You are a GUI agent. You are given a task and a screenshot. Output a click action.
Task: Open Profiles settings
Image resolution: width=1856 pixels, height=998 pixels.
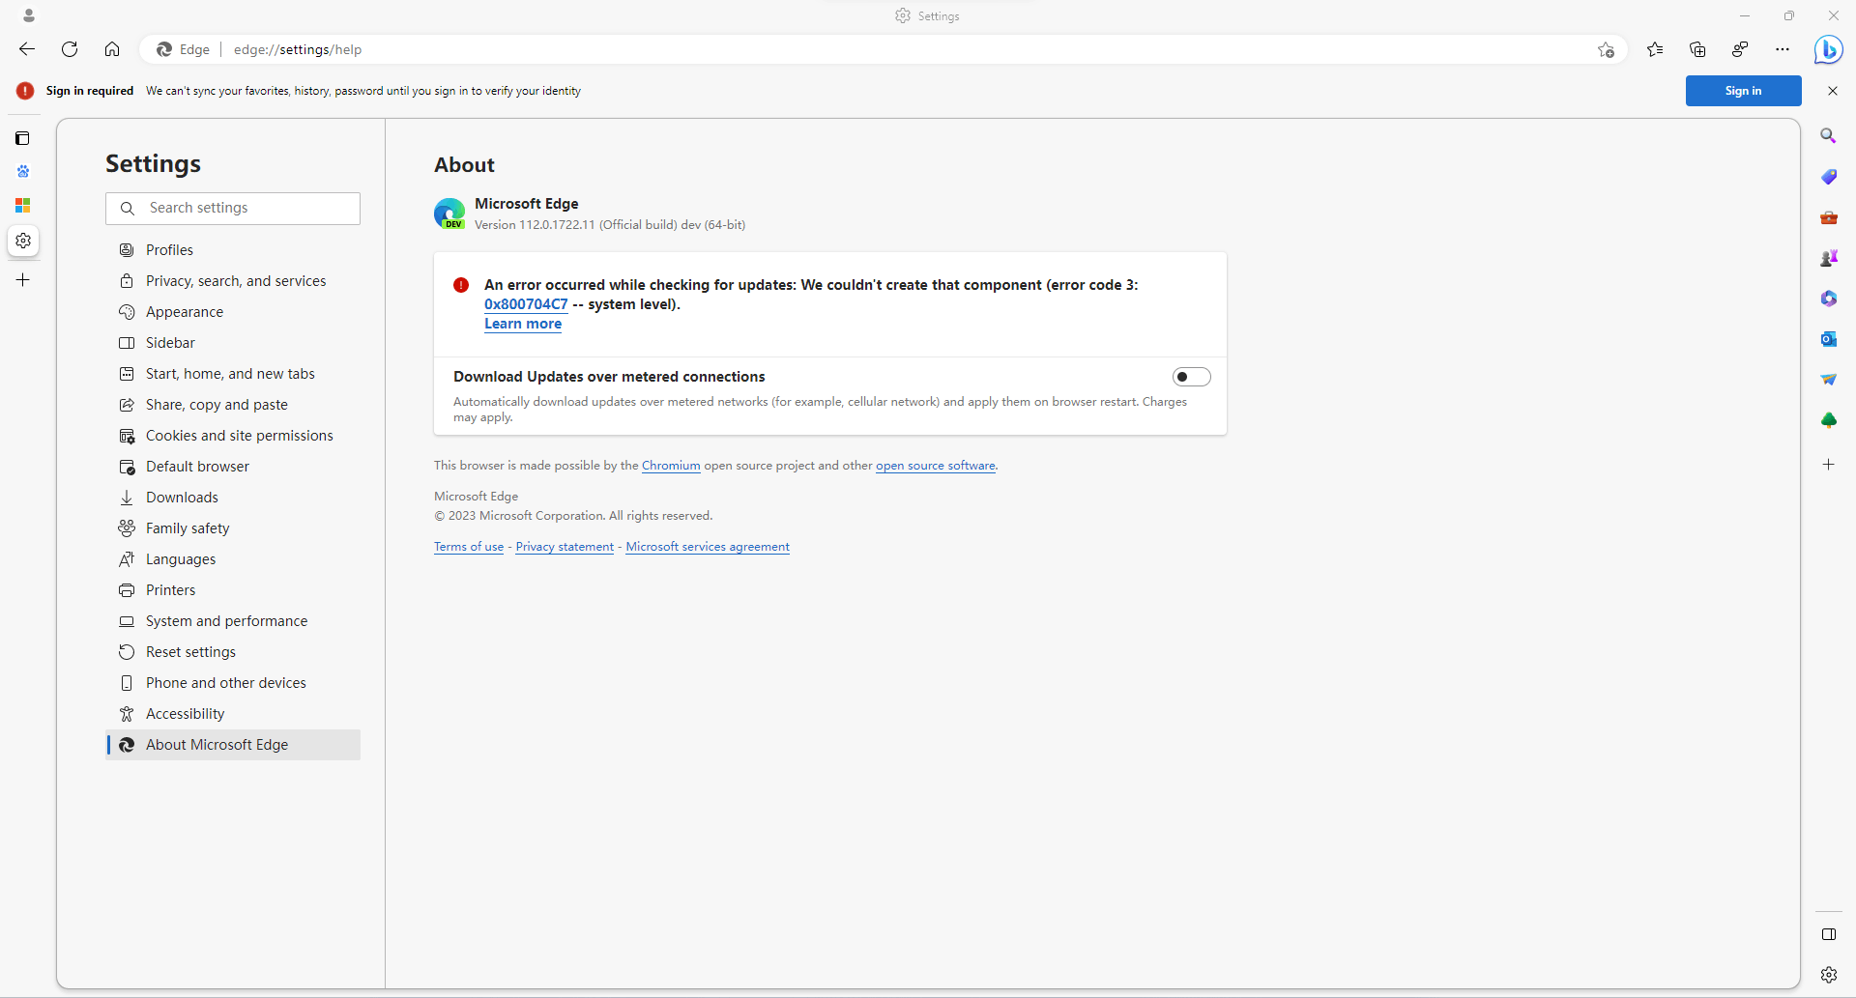click(233, 250)
